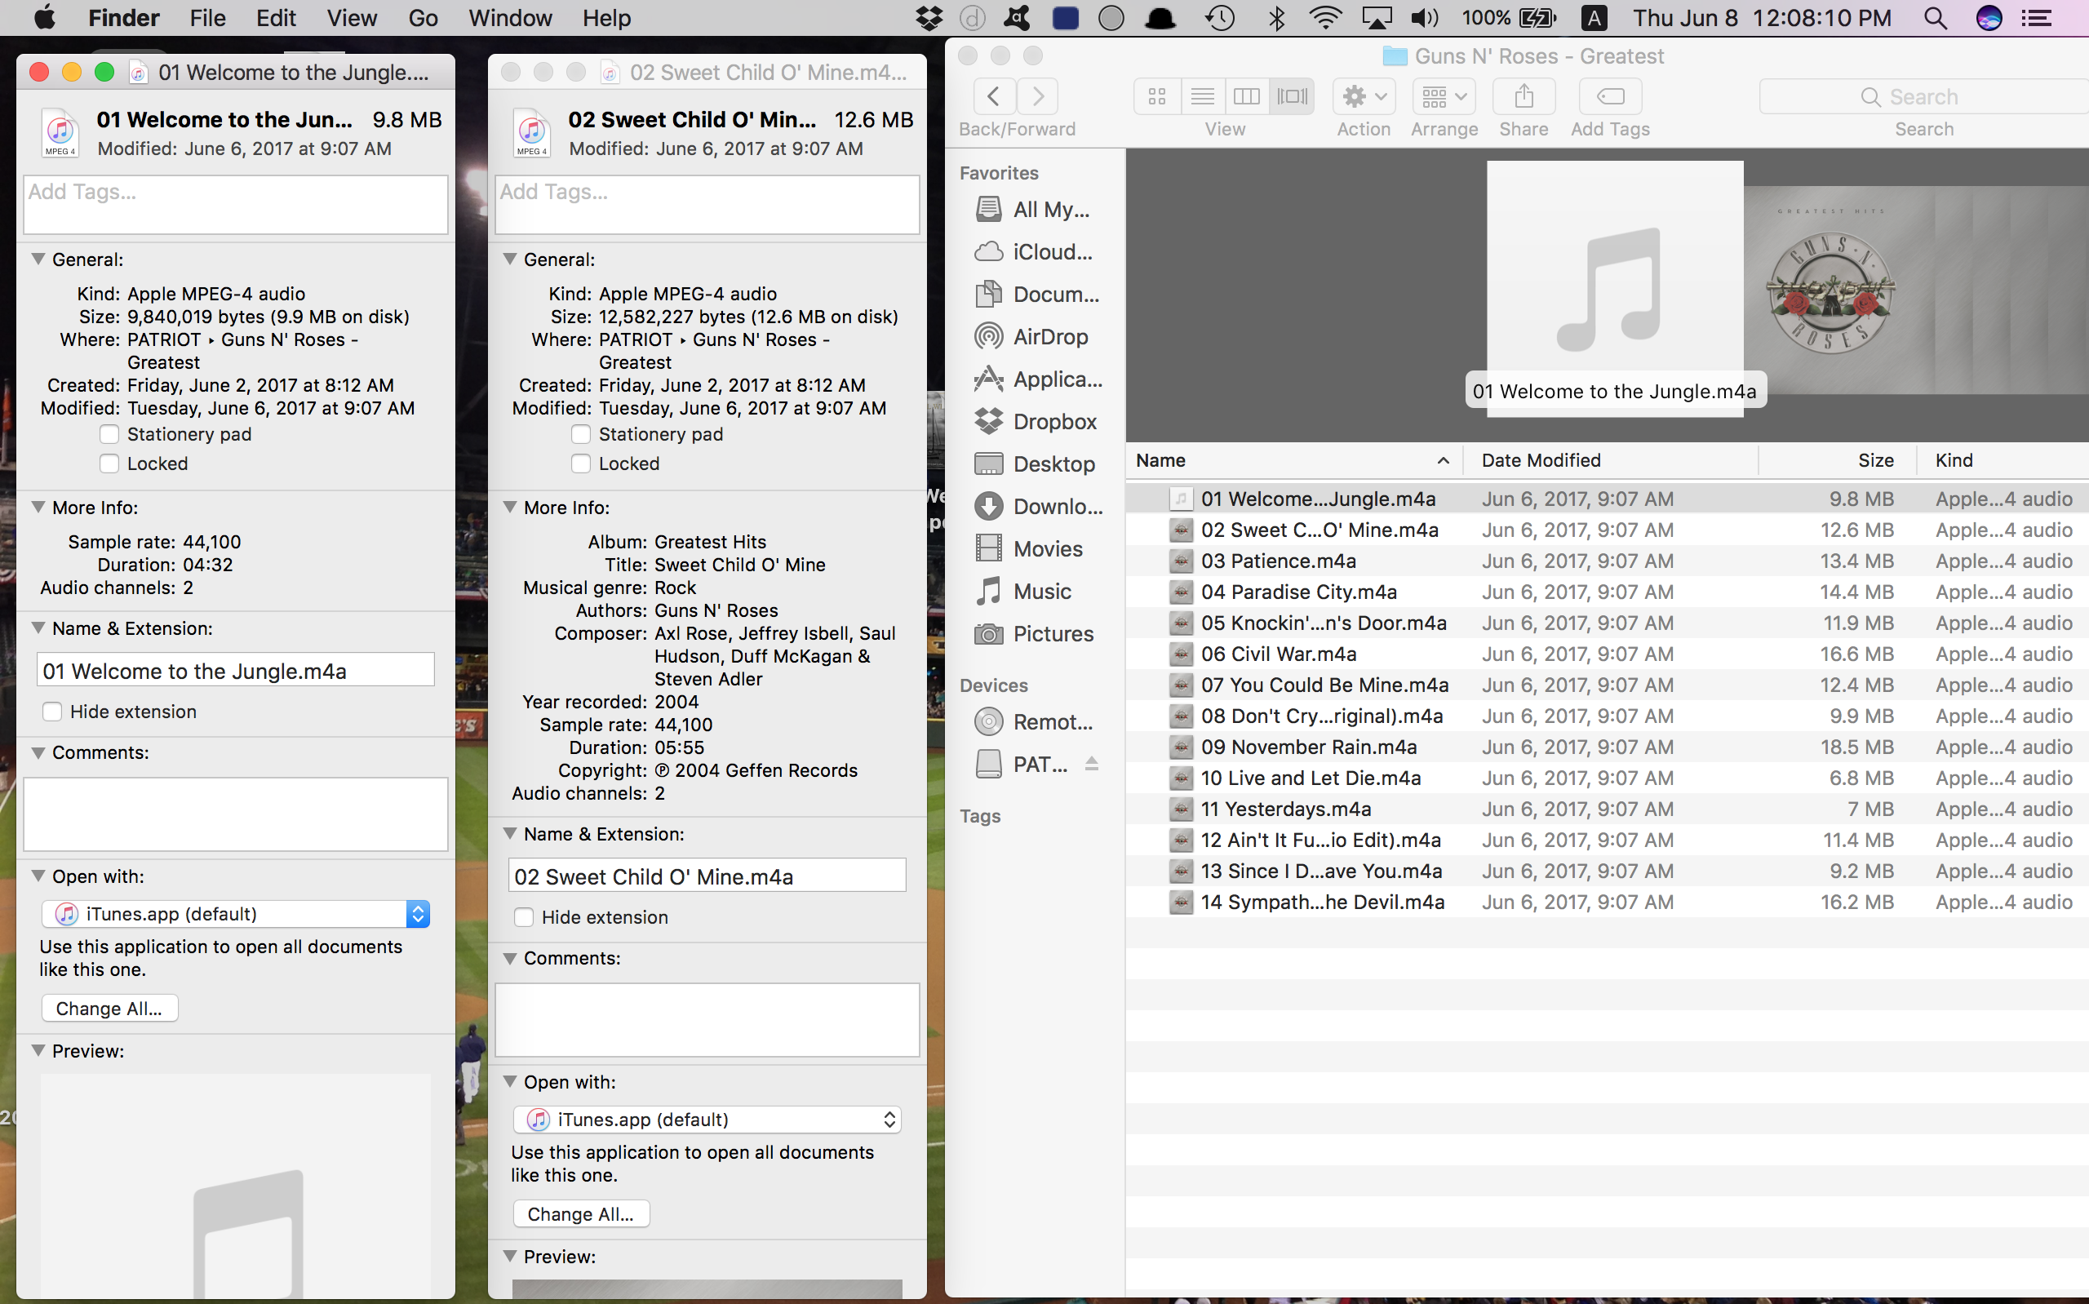Open the Help menu

(606, 18)
